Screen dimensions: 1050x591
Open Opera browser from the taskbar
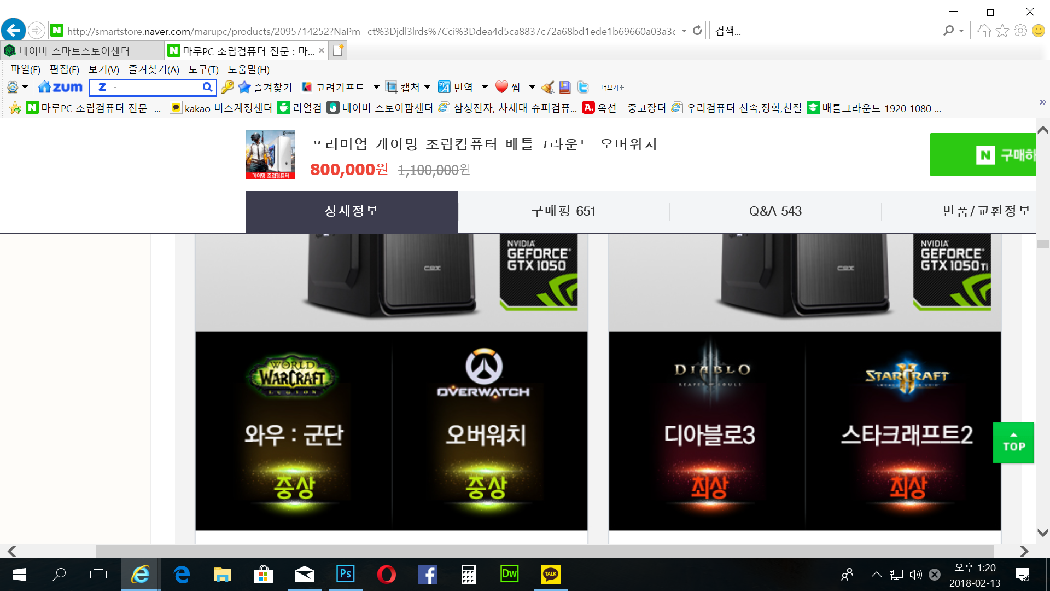click(387, 575)
